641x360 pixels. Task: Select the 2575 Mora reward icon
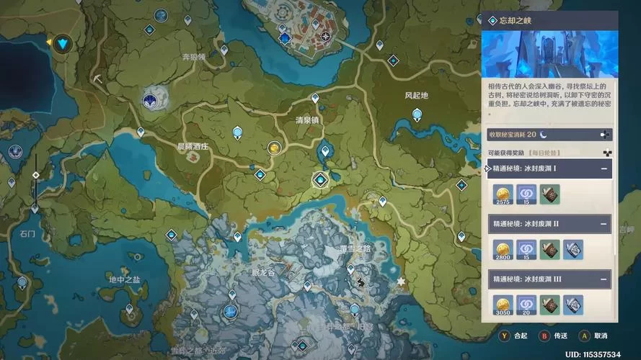[x=503, y=194]
